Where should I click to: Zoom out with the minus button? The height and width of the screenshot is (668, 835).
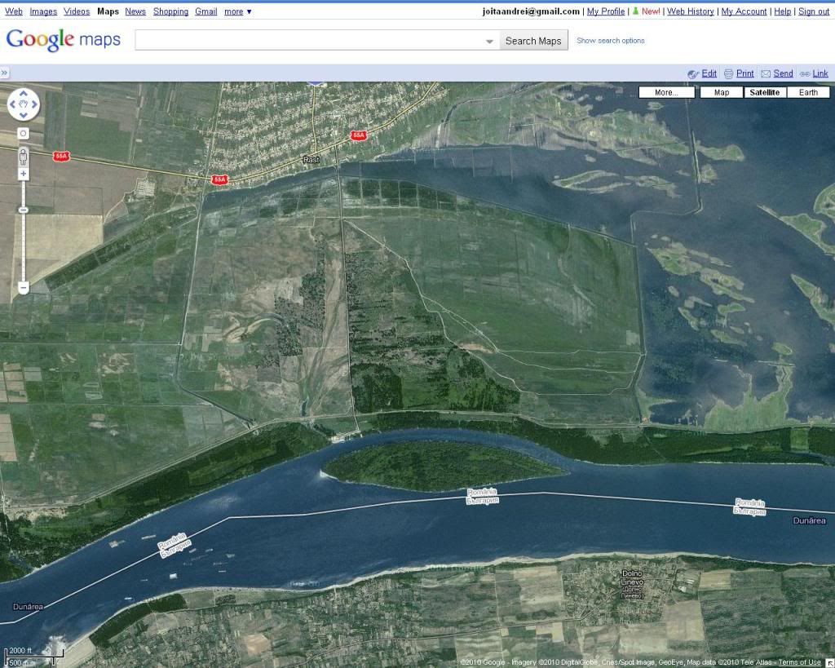click(x=24, y=288)
